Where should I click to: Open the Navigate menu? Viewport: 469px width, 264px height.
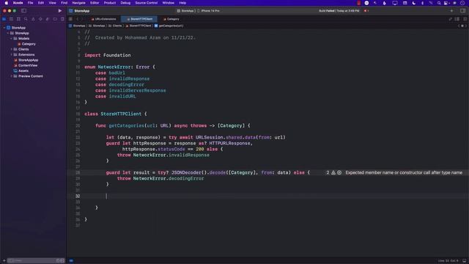click(78, 3)
